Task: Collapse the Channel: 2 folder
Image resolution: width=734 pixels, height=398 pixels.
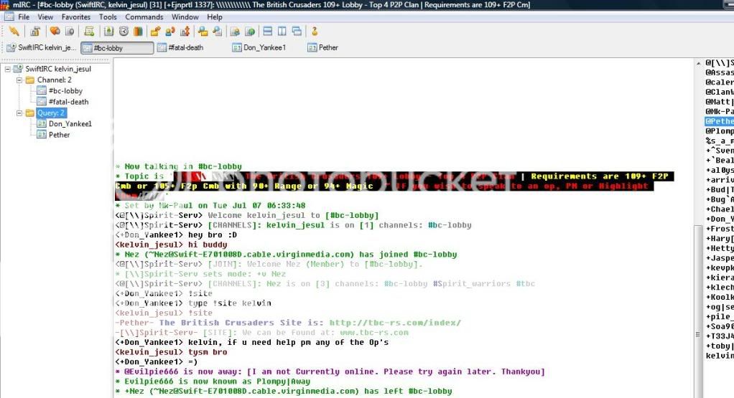Action: tap(20, 80)
